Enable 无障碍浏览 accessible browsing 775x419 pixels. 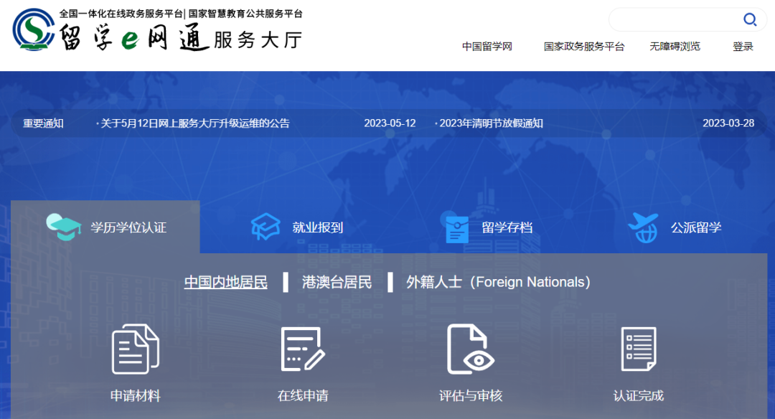coord(675,47)
